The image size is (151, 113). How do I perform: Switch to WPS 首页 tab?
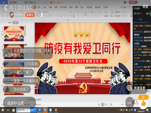[4, 2]
